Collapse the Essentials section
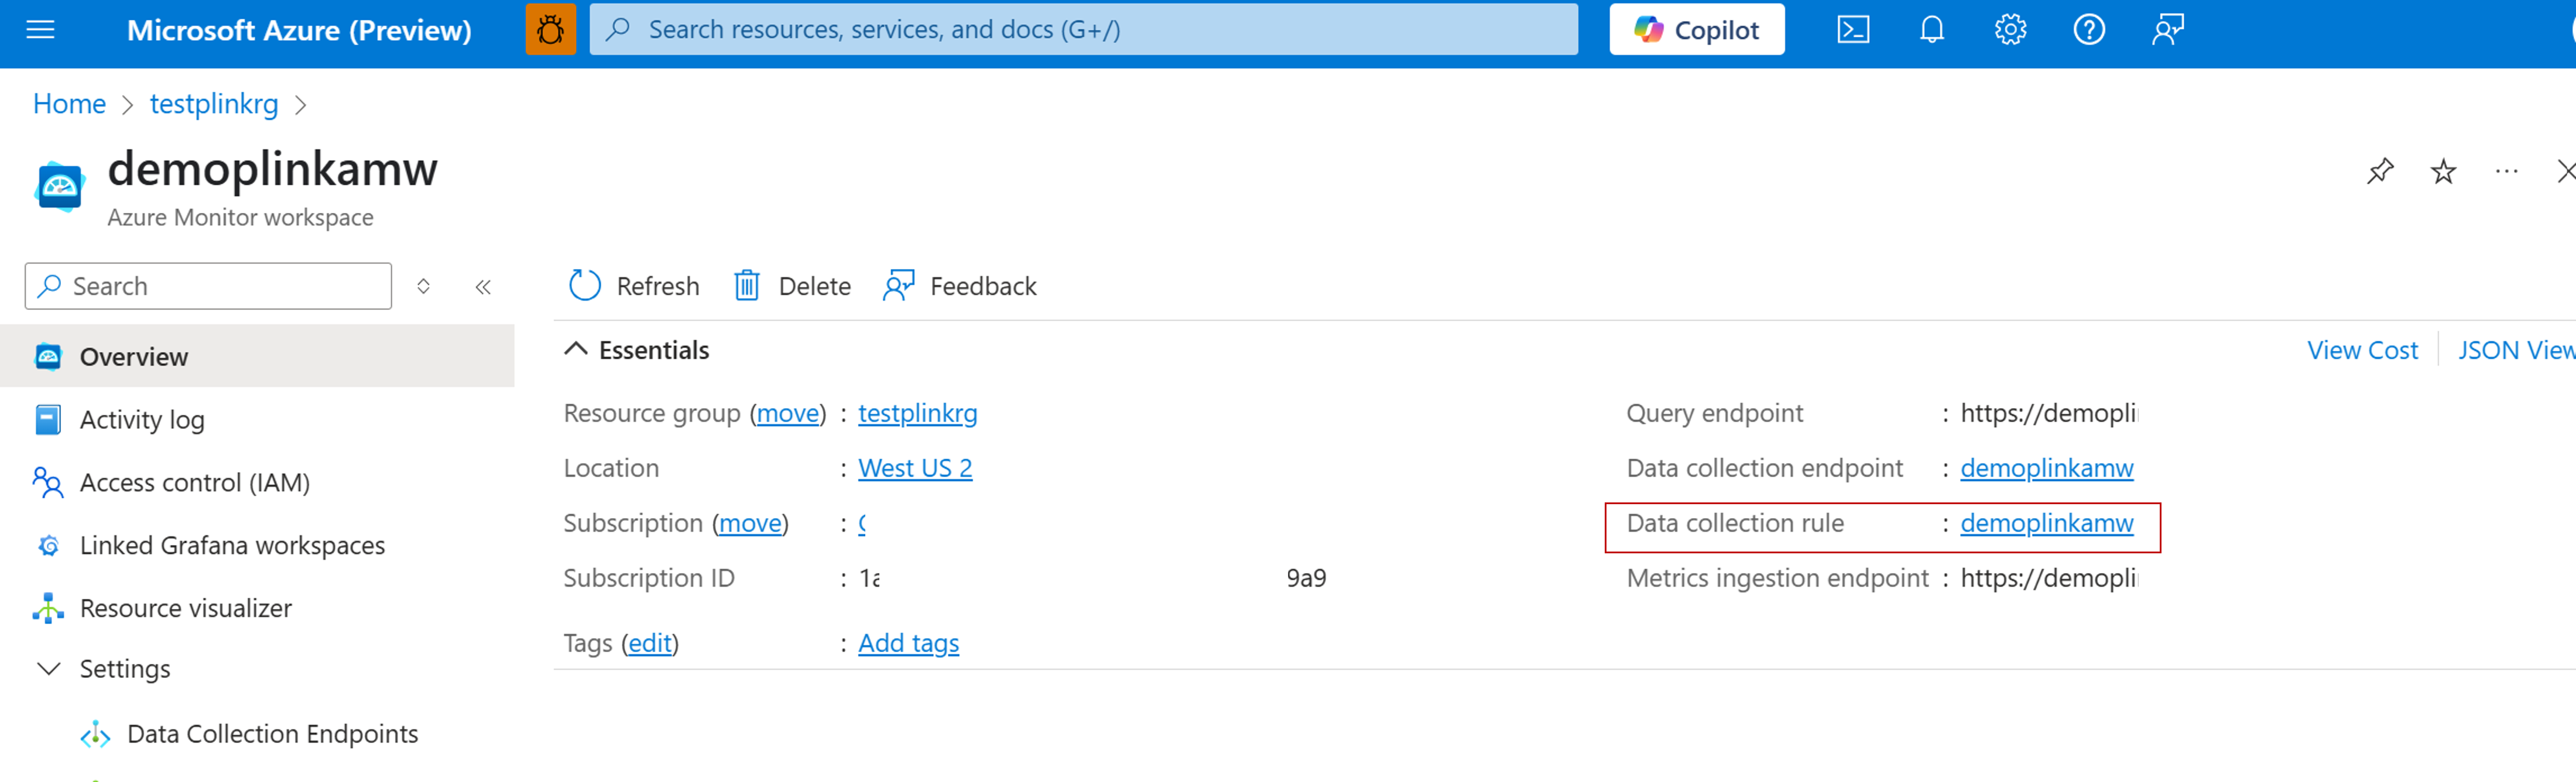 click(x=576, y=350)
